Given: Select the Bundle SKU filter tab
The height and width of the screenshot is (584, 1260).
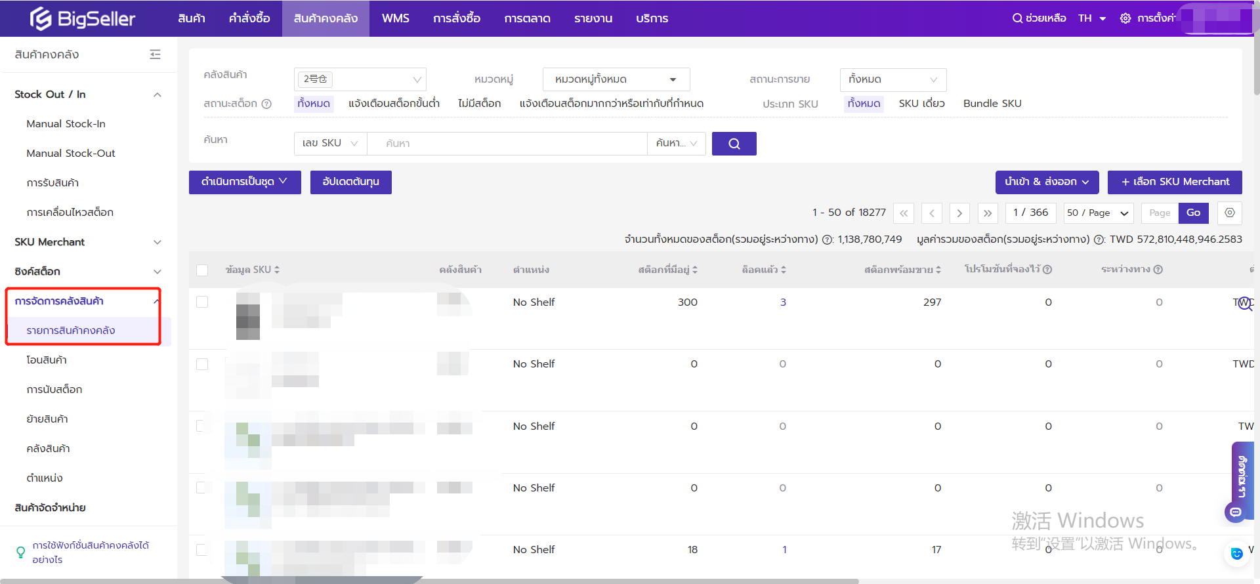Looking at the screenshot, I should click(992, 104).
